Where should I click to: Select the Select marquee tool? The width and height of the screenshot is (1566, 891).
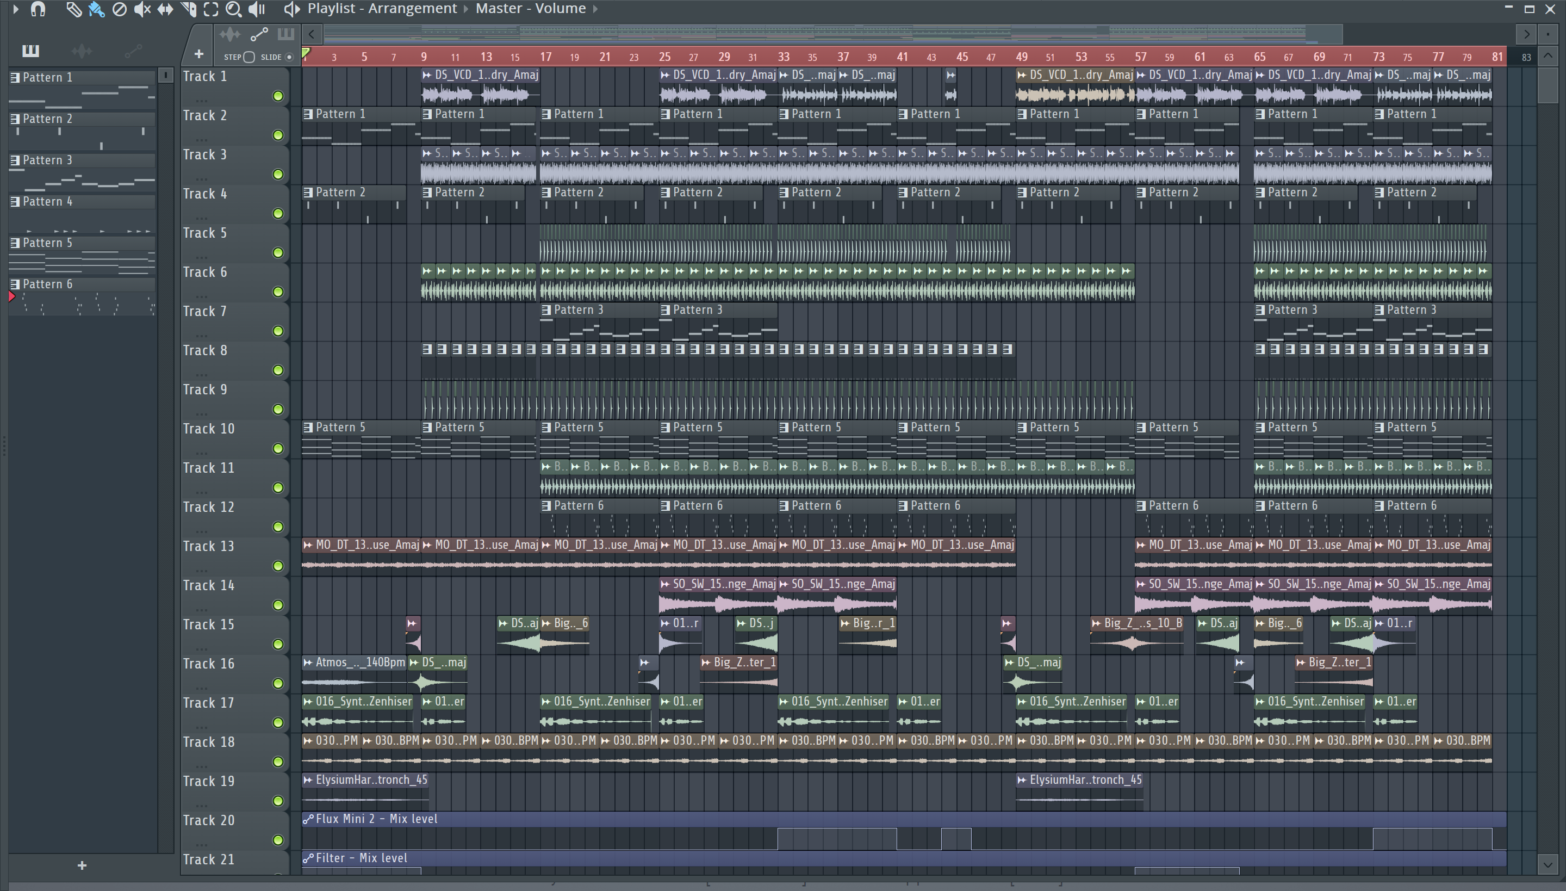211,9
